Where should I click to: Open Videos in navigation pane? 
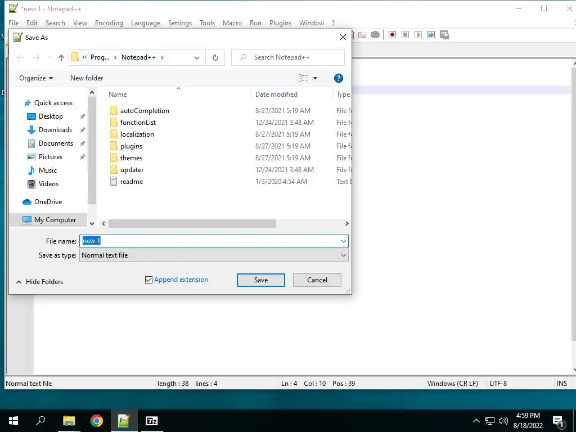pyautogui.click(x=48, y=184)
